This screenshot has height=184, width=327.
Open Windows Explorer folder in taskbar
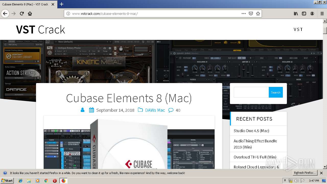pos(29,180)
